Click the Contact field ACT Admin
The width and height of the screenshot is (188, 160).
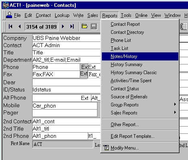tap(66, 46)
